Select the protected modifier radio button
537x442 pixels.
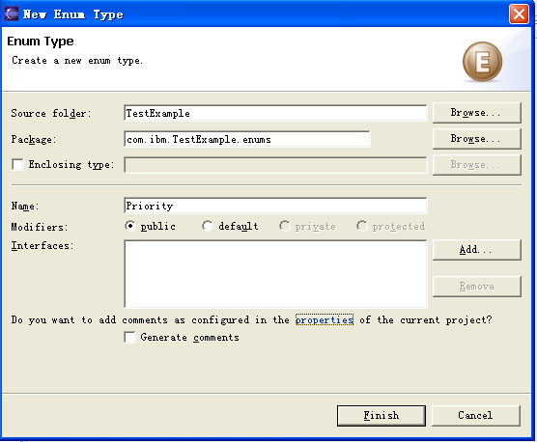point(362,226)
